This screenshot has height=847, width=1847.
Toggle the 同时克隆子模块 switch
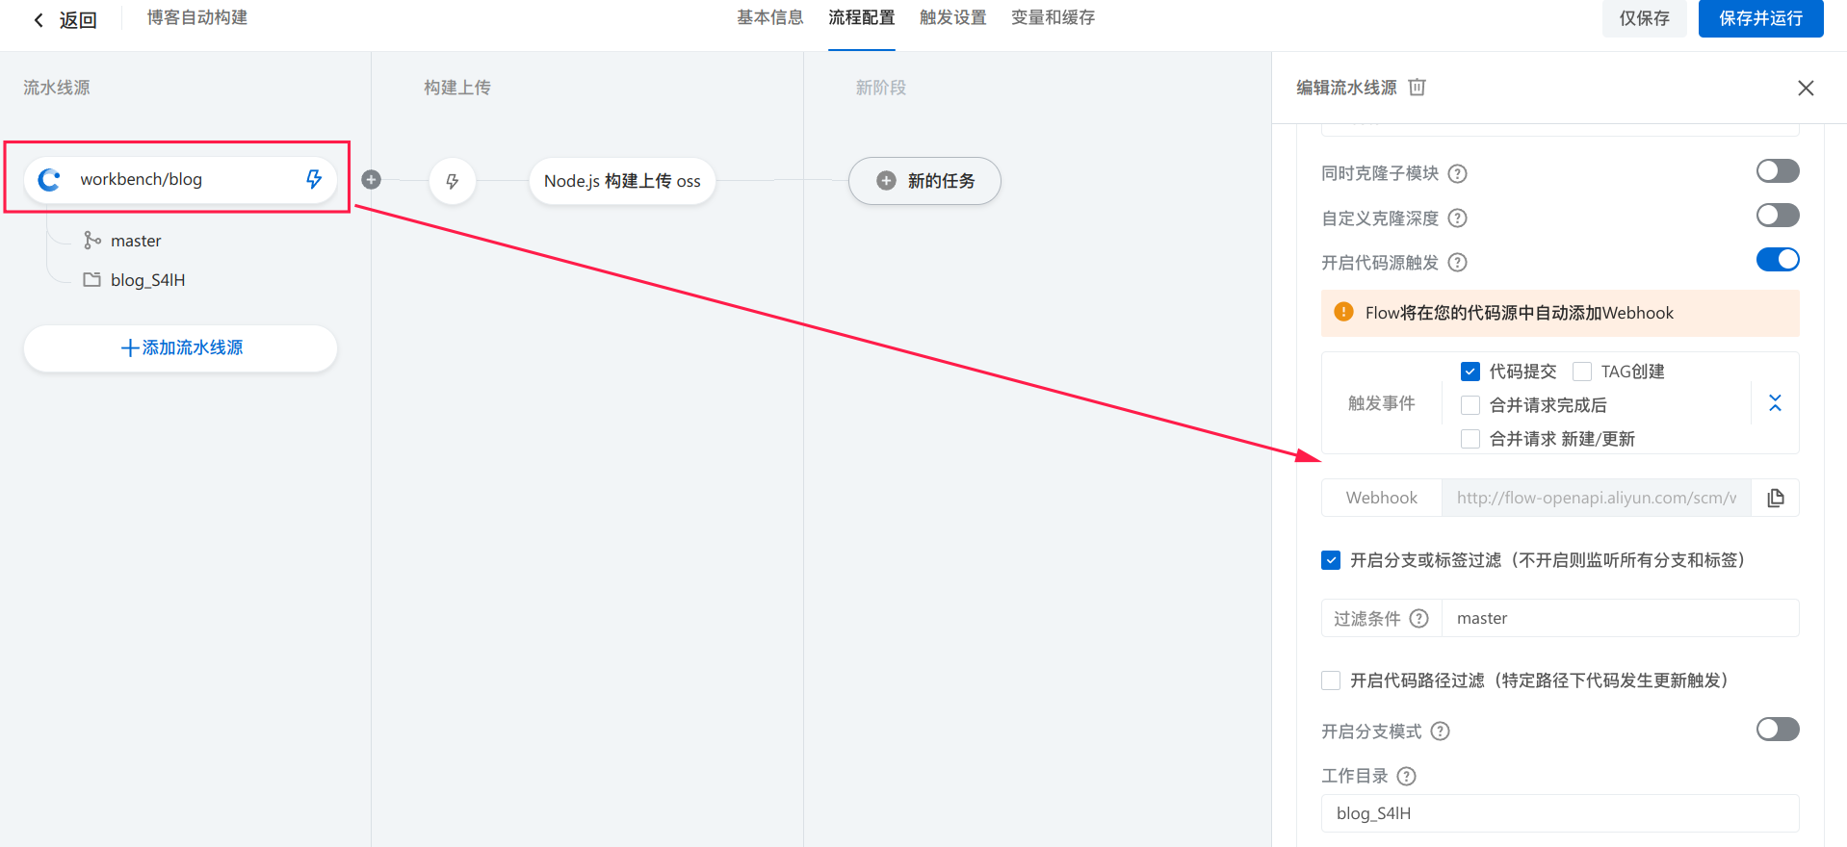[x=1777, y=171]
